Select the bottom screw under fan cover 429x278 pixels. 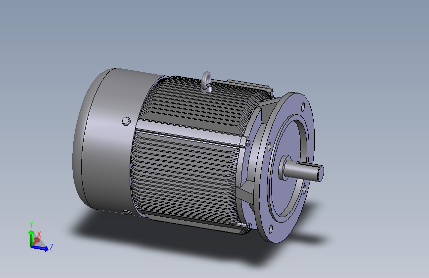tap(127, 212)
